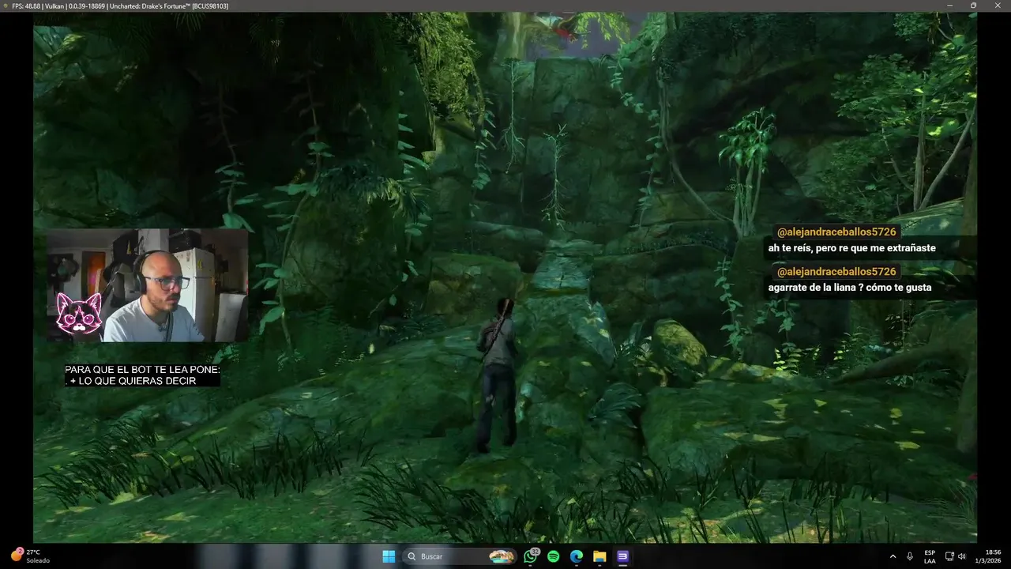
Task: Open the ESP LAA keyboard language selector
Action: click(x=930, y=556)
